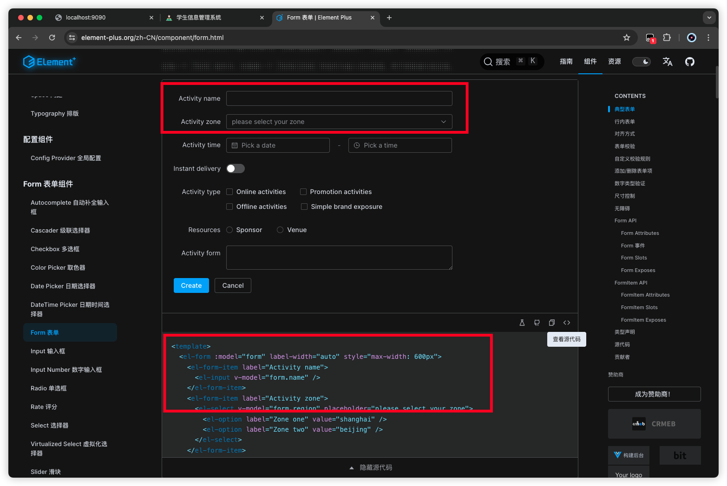Check the Promotion activities checkbox
This screenshot has width=727, height=486.
tap(303, 192)
